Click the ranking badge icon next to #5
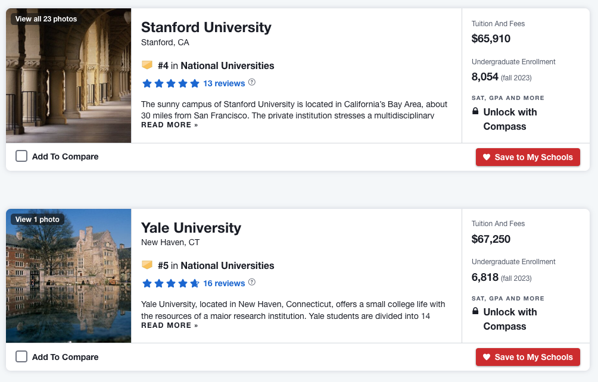The width and height of the screenshot is (598, 382). point(147,265)
